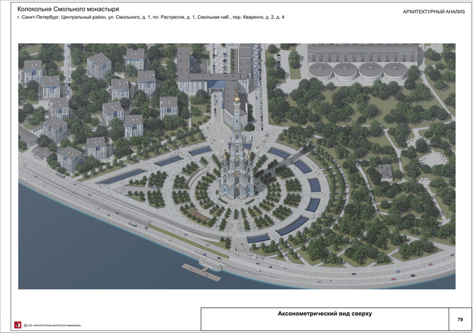
Task: Click the top-left residential building
Action: coord(32,71)
